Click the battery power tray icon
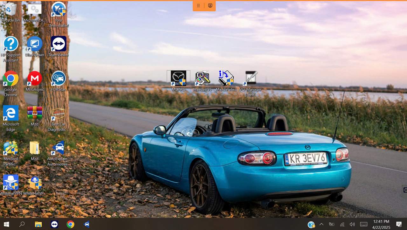Viewport: 407px width, 230px height. pos(332,224)
